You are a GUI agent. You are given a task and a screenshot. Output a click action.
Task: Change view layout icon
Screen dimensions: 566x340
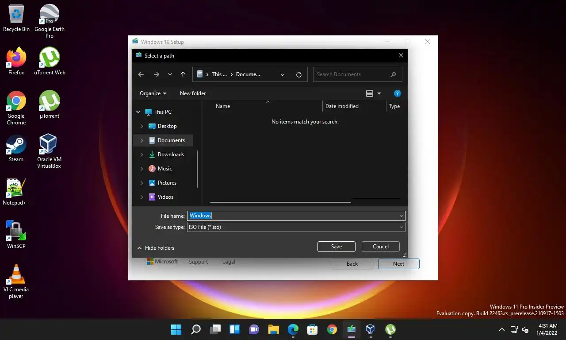point(370,93)
